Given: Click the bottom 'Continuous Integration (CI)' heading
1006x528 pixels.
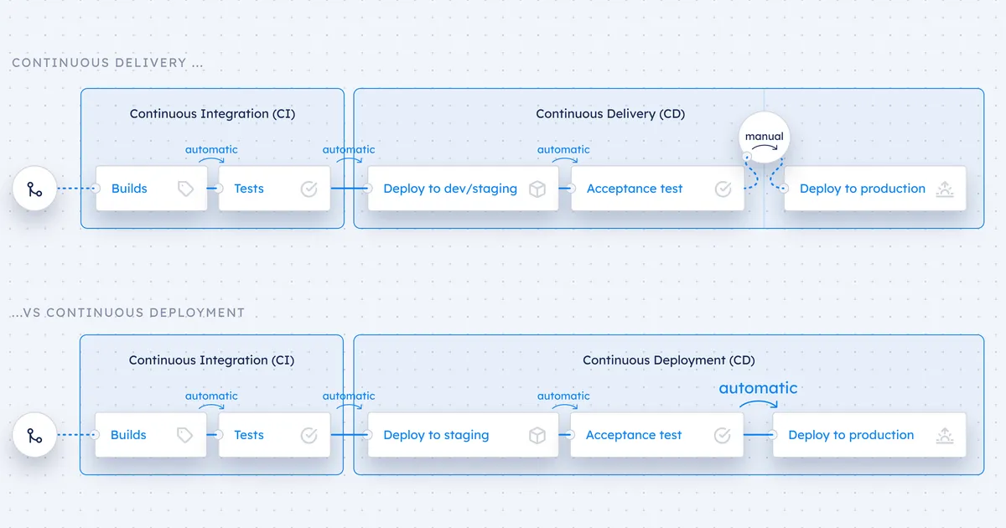Looking at the screenshot, I should pos(211,360).
